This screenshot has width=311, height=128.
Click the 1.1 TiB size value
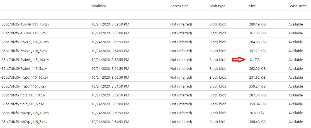(254, 60)
